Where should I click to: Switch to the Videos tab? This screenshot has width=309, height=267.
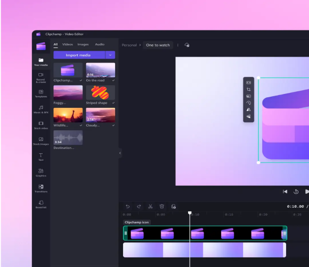pos(68,44)
